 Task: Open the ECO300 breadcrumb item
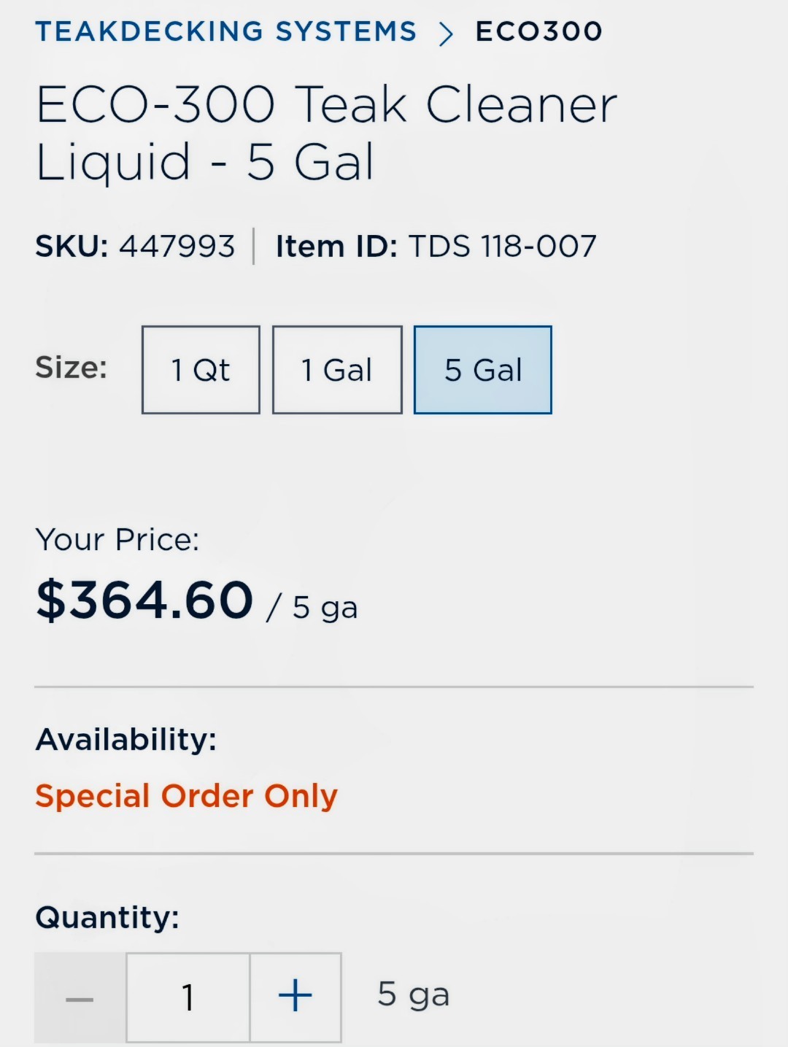[539, 31]
